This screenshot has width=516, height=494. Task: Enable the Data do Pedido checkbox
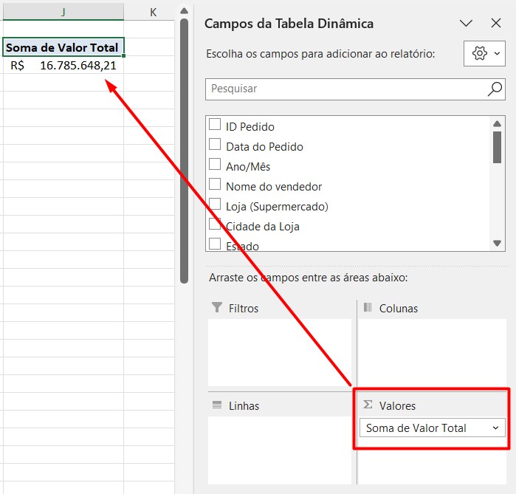click(x=215, y=146)
